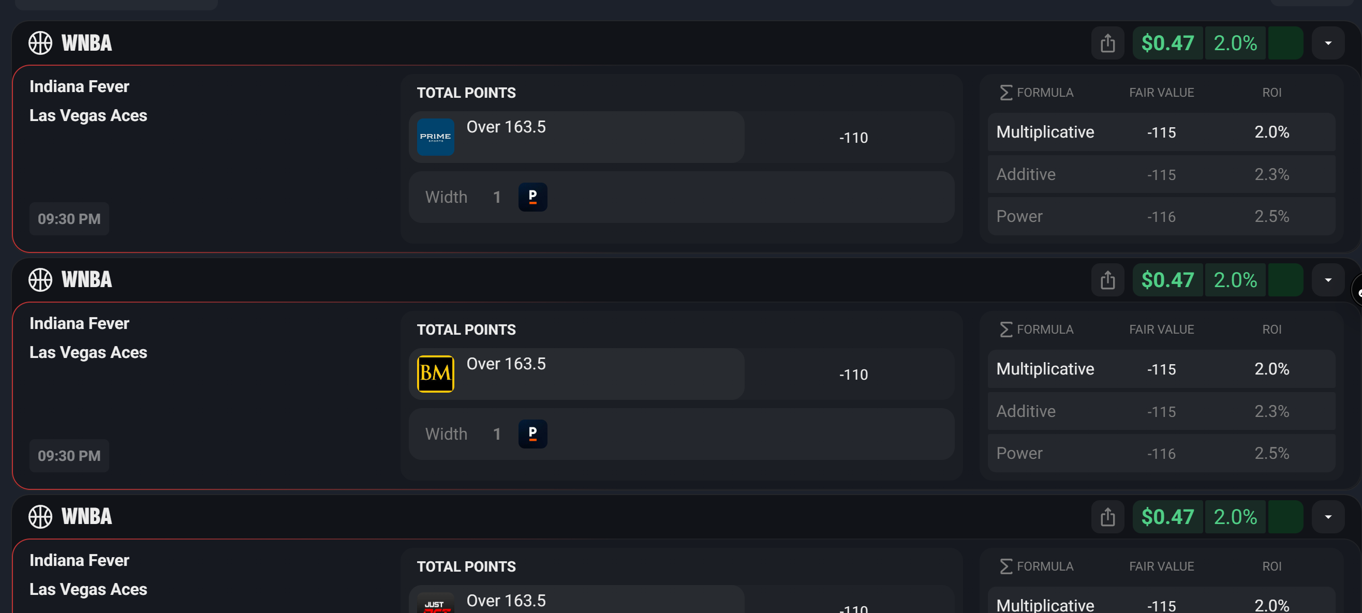The image size is (1362, 613).
Task: Open the Over 163.5 bet on first card
Action: [x=576, y=137]
